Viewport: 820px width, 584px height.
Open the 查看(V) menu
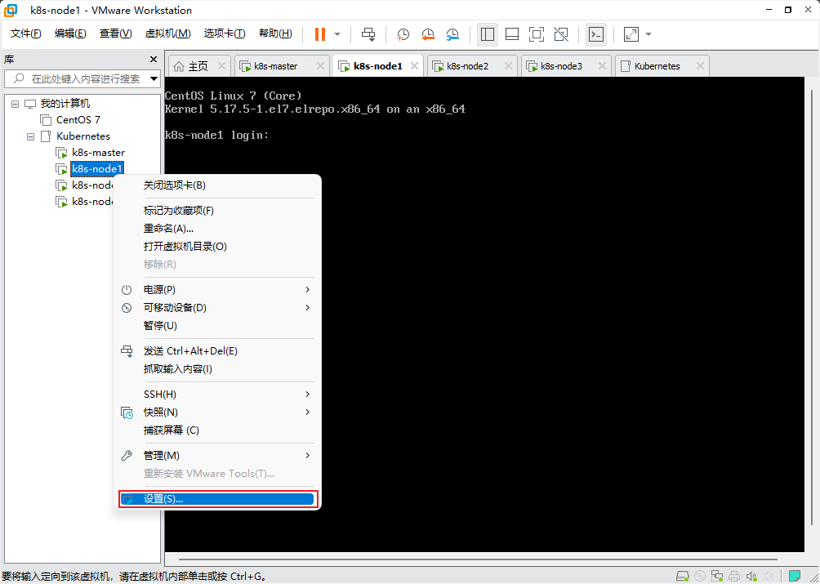[116, 33]
